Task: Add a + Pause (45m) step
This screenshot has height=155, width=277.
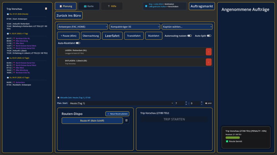Action: [x=68, y=36]
